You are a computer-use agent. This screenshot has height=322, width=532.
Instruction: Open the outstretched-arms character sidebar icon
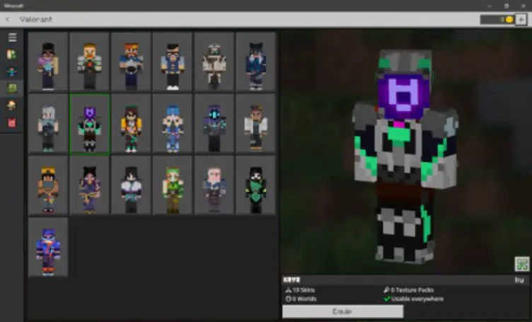[12, 71]
